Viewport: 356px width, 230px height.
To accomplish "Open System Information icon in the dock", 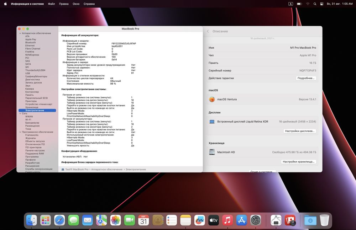I will click(276, 220).
